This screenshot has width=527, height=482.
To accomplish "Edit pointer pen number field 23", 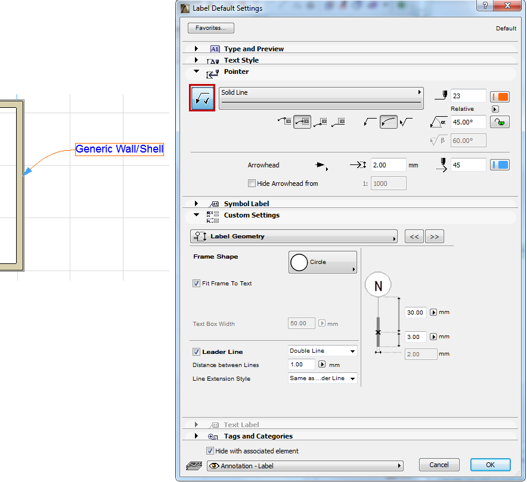I will pos(468,96).
